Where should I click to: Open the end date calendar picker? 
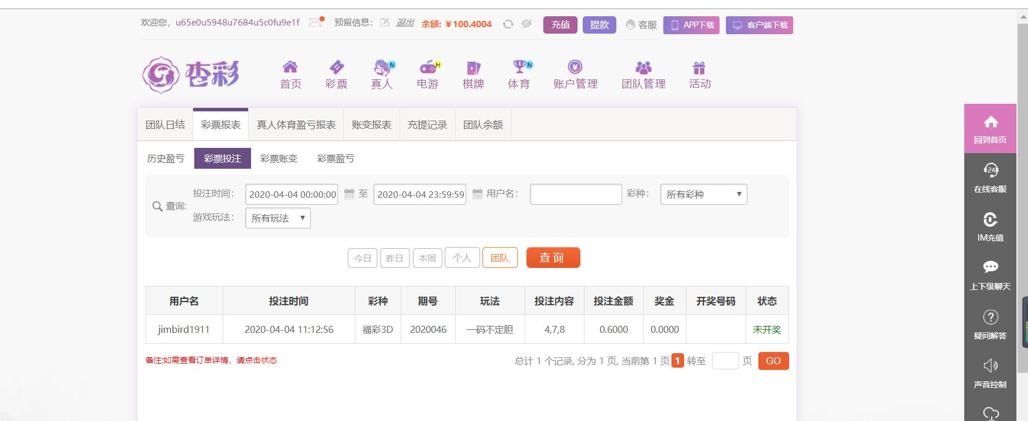point(477,194)
